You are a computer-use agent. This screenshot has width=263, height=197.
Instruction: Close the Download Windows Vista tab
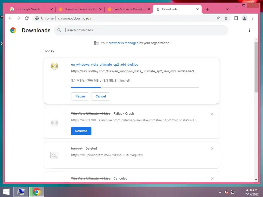click(x=100, y=9)
